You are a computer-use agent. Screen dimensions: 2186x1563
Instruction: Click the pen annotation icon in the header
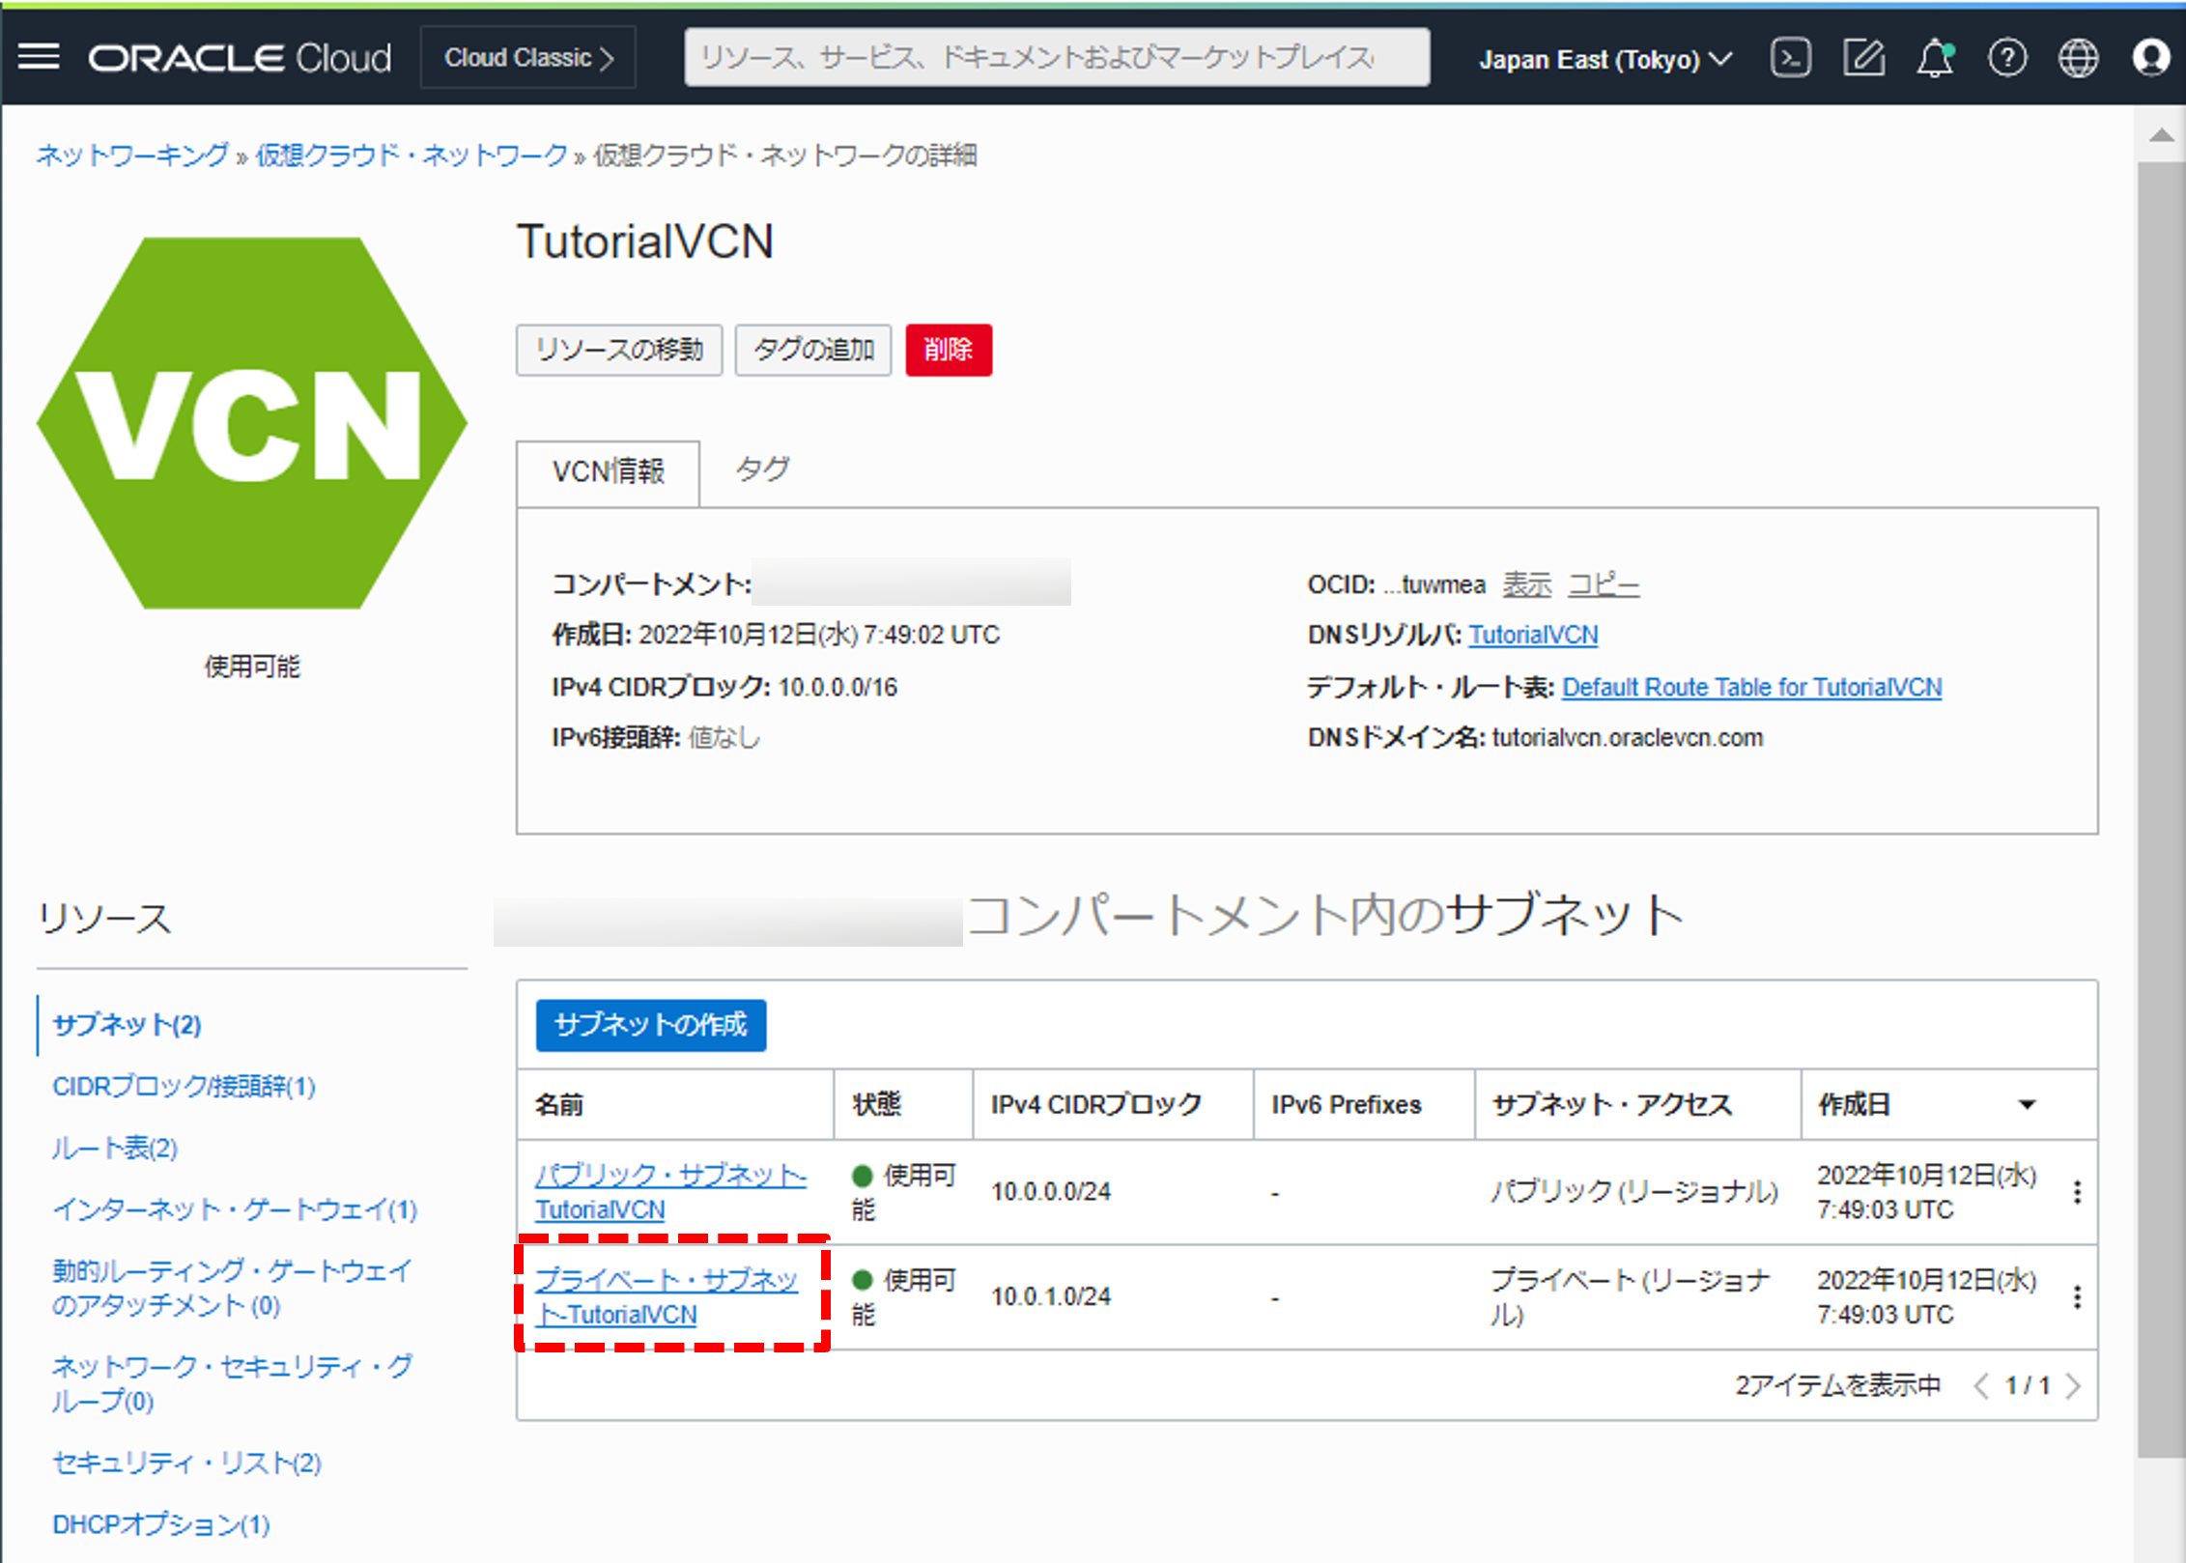coord(1863,58)
